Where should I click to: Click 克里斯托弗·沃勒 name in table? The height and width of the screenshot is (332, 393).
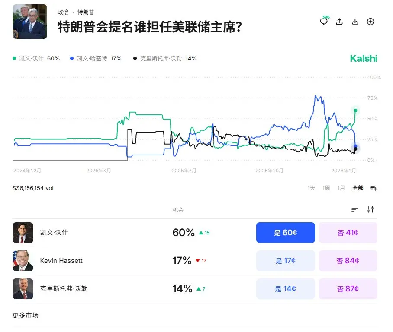[x=64, y=289]
